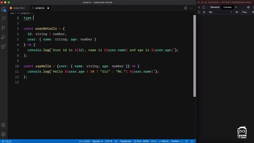Click the word 'type' on line 1
The image size is (254, 143).
27,18
